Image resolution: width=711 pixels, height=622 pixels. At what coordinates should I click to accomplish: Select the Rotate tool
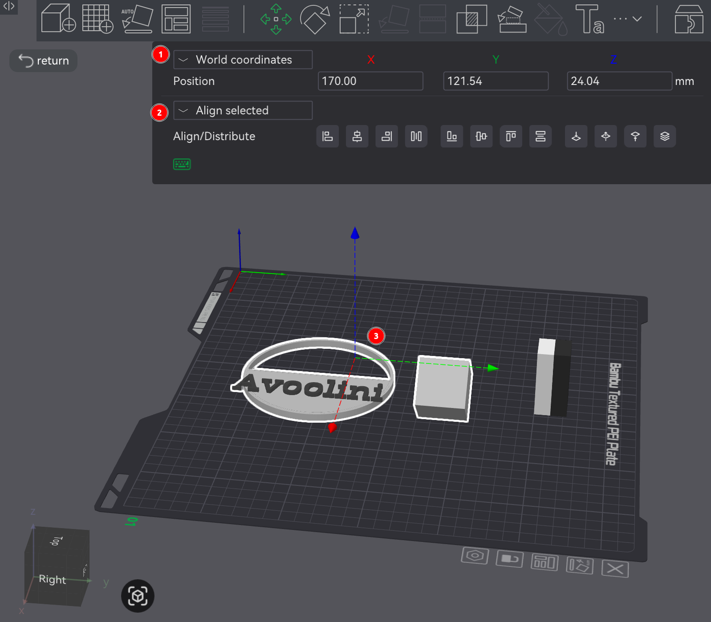(x=315, y=19)
